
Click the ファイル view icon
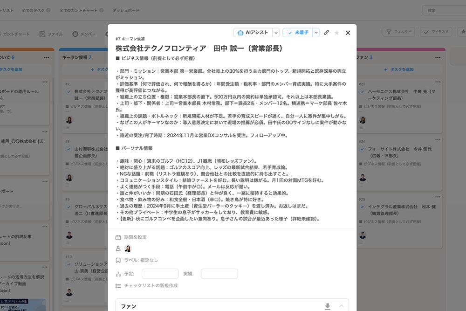coord(42,34)
